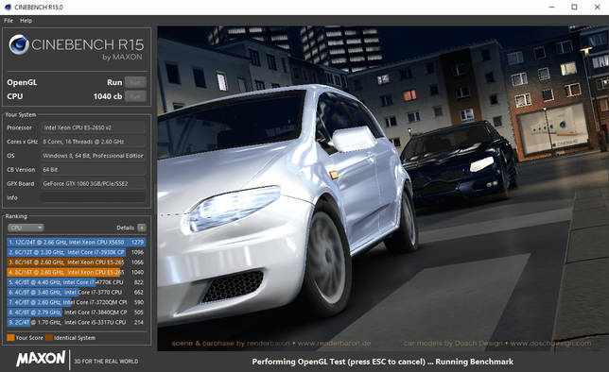Click the 1040 cb CPU score

pyautogui.click(x=108, y=96)
